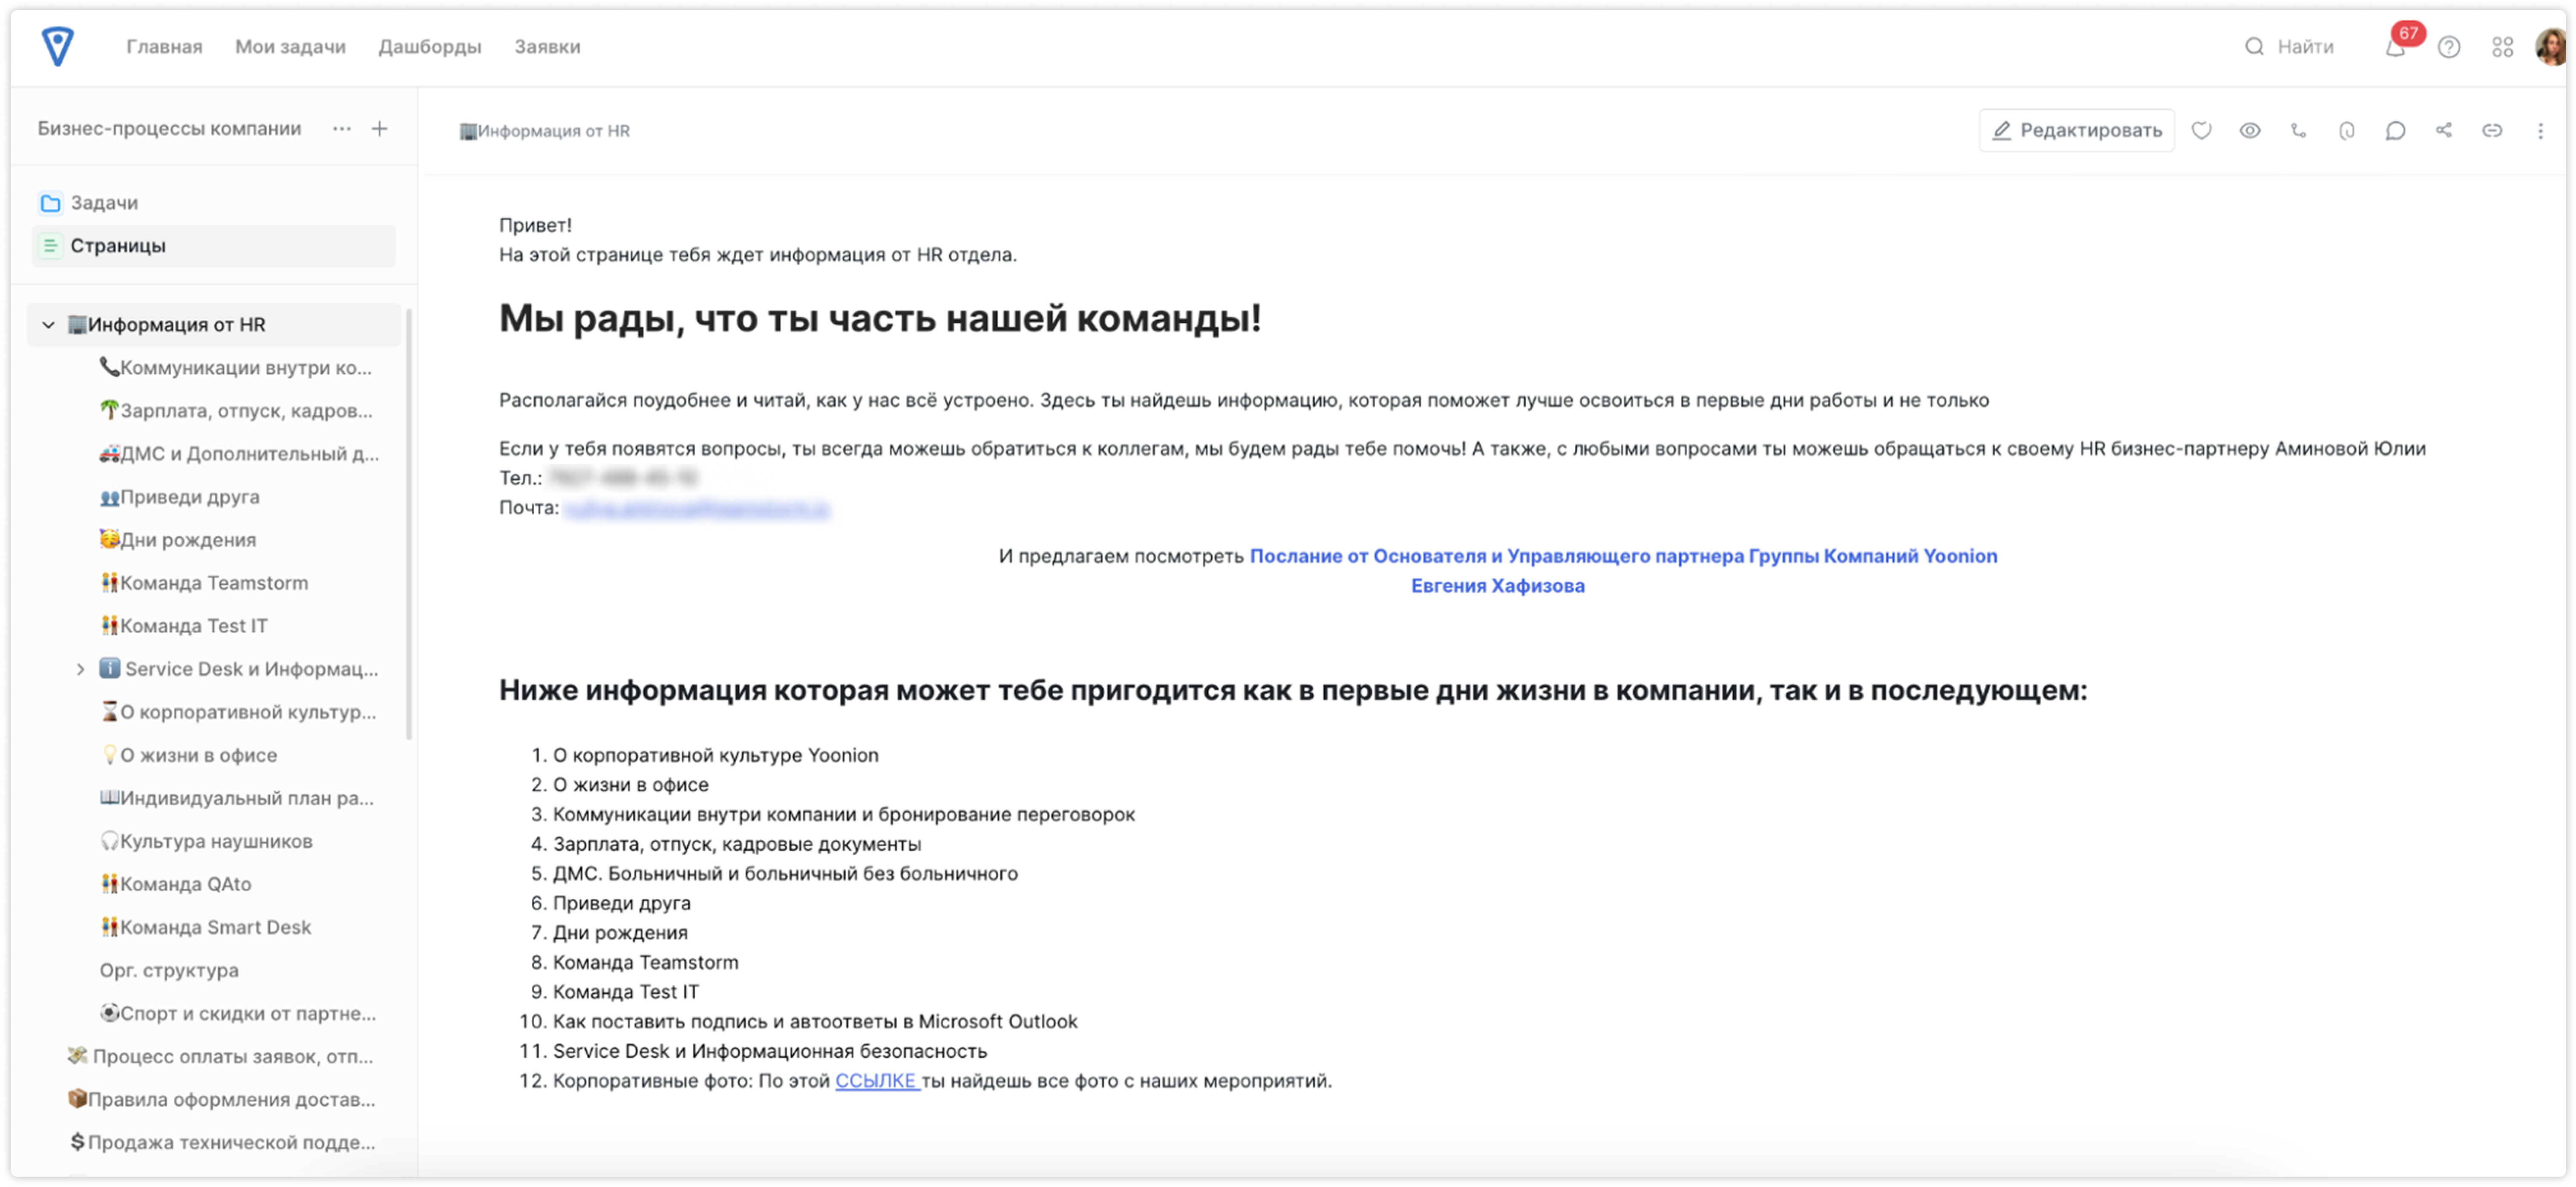Expand Service Desk и Информац... node
Screen dimensions: 2576x1187
pyautogui.click(x=80, y=669)
